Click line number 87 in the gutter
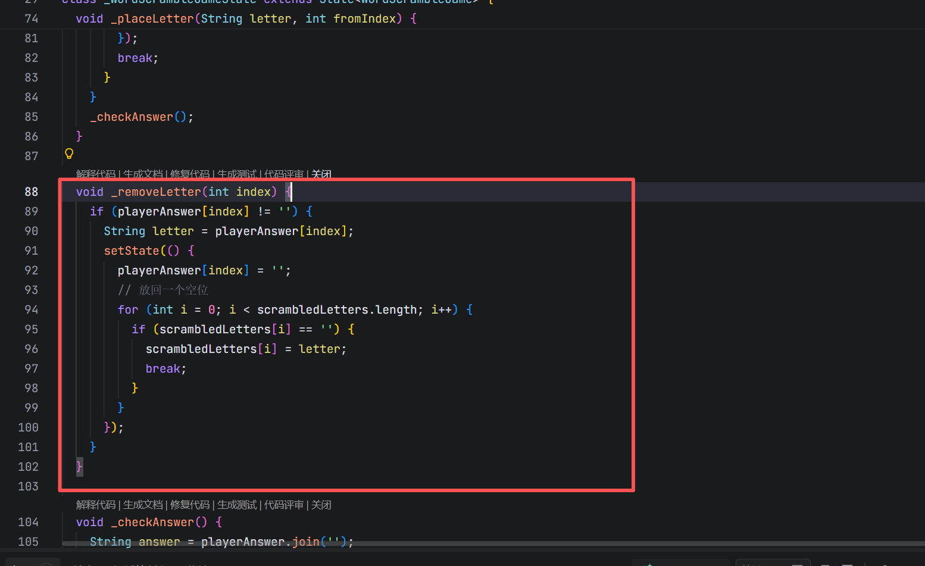This screenshot has height=566, width=925. [32, 156]
